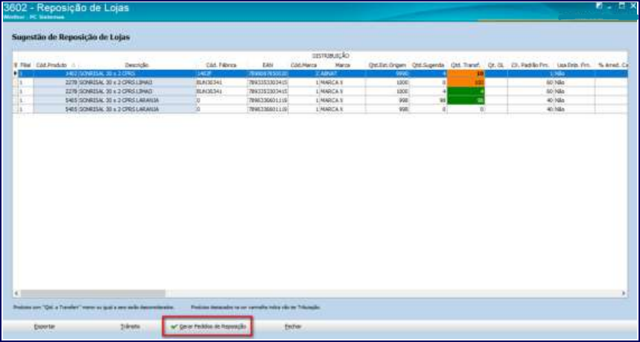This screenshot has width=640, height=342.
Task: Click Gerar Pedidos de Reposição button
Action: pyautogui.click(x=208, y=326)
